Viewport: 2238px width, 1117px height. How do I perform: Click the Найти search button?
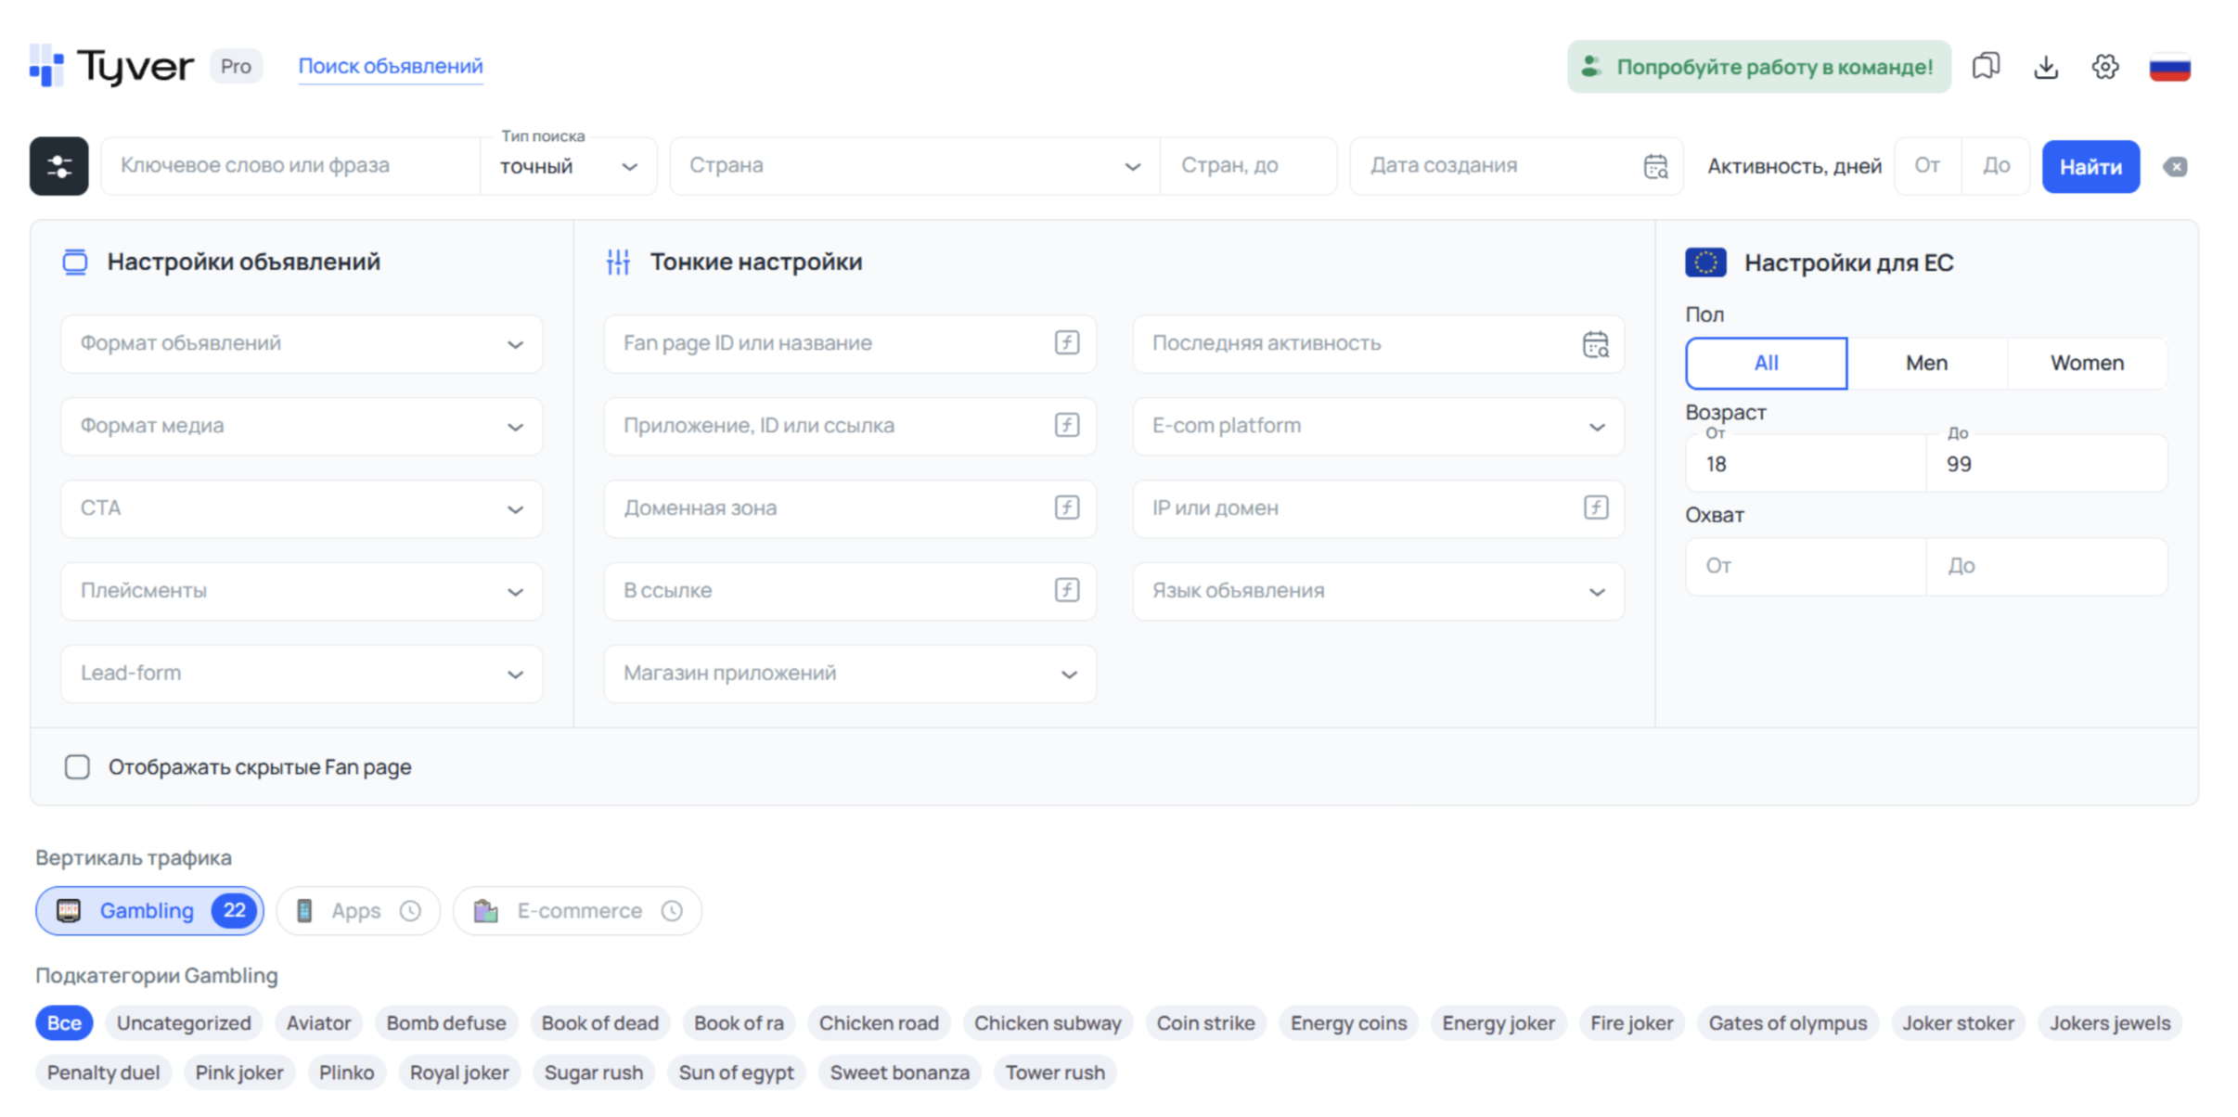point(2090,167)
